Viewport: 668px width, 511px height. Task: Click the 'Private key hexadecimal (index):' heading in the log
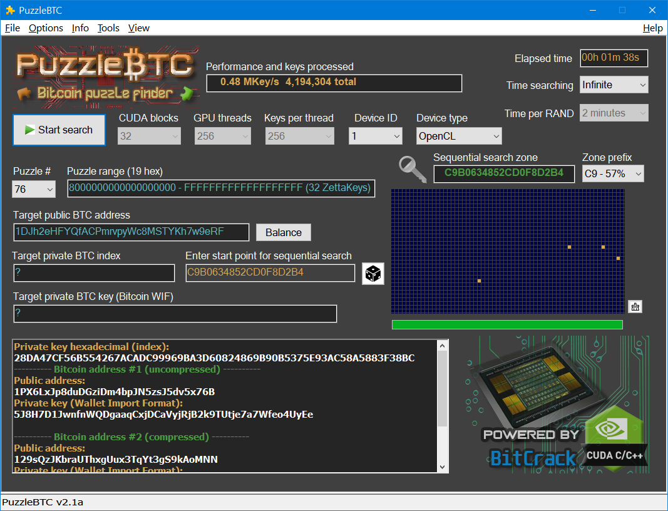(91, 346)
